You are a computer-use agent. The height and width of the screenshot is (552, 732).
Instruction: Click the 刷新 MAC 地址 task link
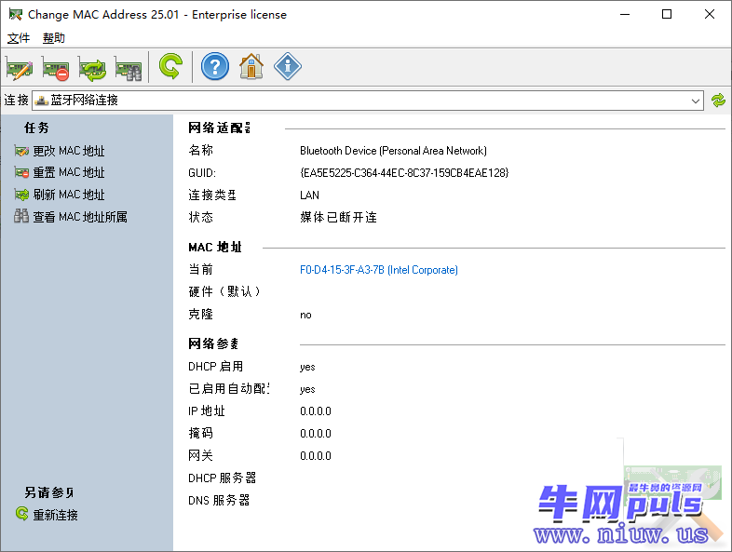(69, 195)
